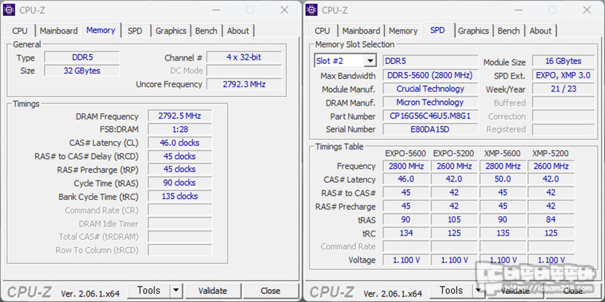605x302 pixels.
Task: Click the memory Type field DDR5
Action: [82, 58]
